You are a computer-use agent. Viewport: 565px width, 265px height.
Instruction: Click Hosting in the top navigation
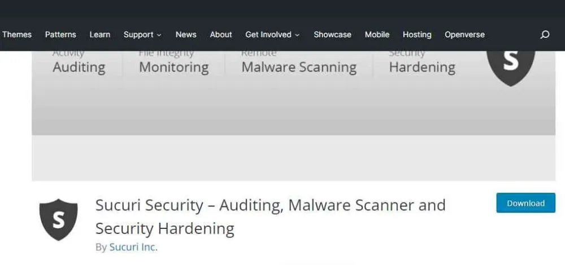click(417, 34)
